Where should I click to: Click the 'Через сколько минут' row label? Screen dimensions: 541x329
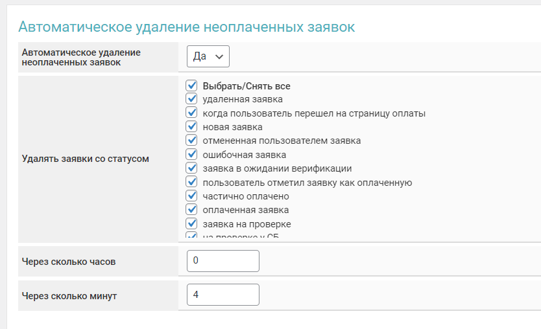(69, 296)
